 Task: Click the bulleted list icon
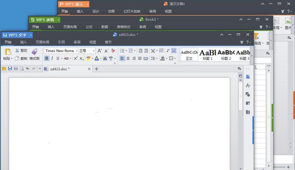coord(122,51)
